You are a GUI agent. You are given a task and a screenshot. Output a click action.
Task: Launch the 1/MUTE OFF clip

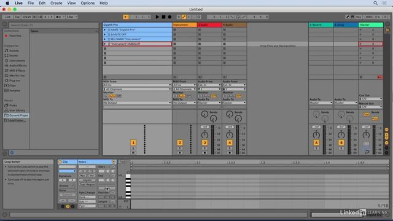[105, 34]
